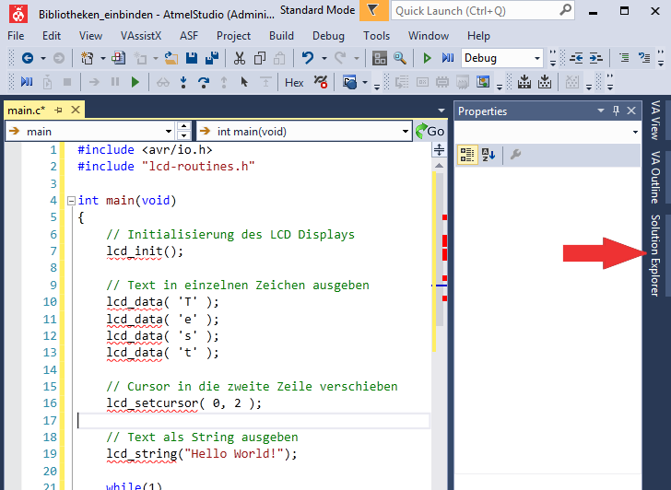671x490 pixels.
Task: Click the second download-to-chip icon
Action: [545, 82]
